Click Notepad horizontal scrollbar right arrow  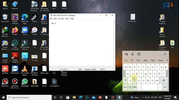tap(112, 67)
